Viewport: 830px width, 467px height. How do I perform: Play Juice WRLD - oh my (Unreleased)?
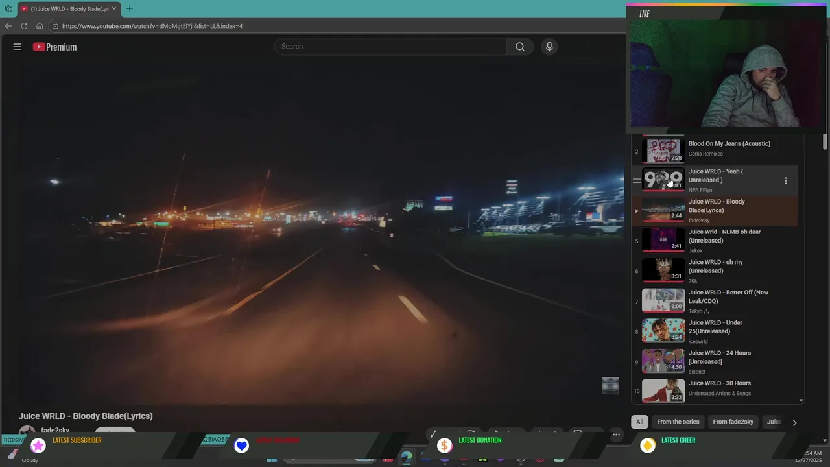pyautogui.click(x=716, y=267)
